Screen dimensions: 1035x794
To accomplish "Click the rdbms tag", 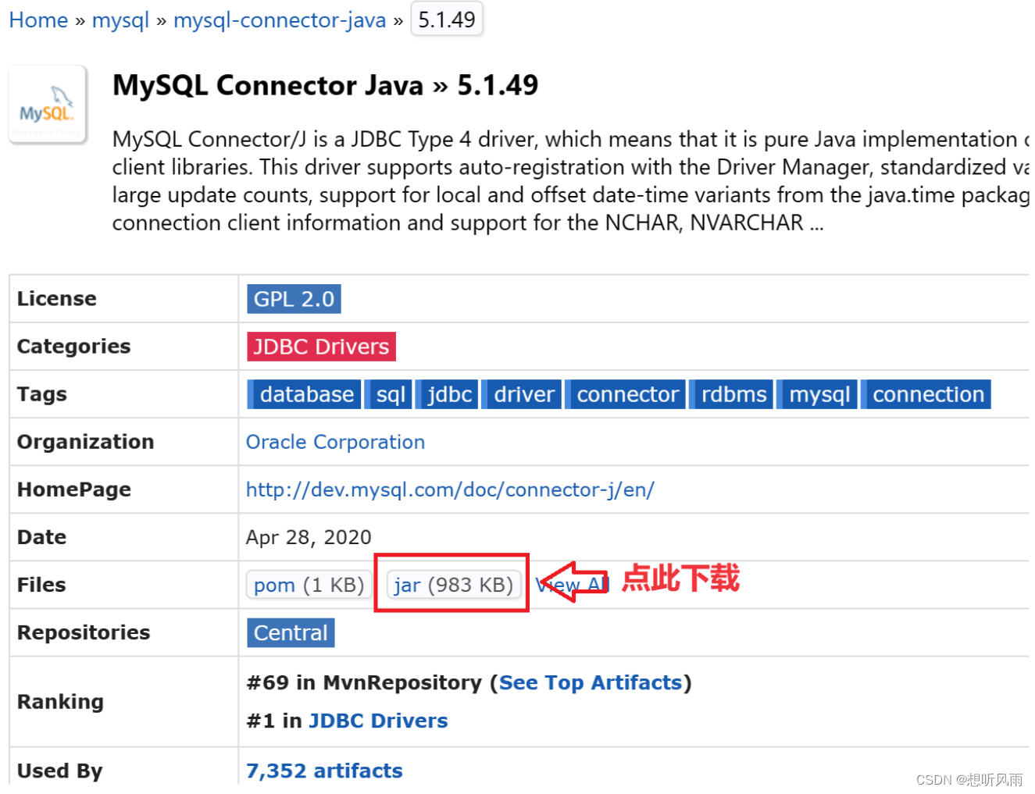I will (x=731, y=393).
